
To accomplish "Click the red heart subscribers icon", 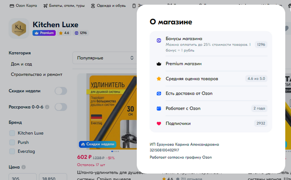I will click(159, 123).
